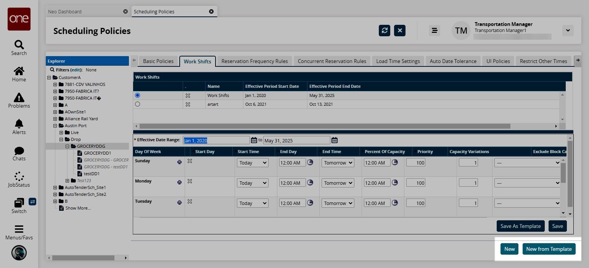Open the Load Time Settings tab
This screenshot has width=589, height=268.
pos(398,61)
